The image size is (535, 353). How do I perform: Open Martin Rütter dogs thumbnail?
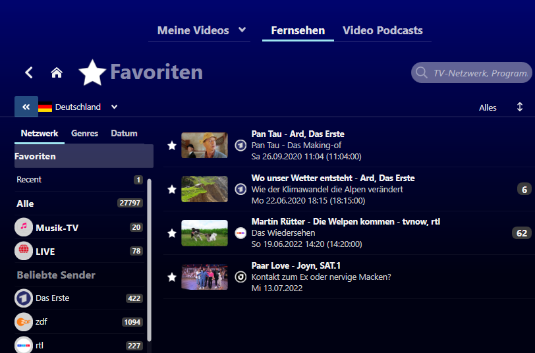(x=204, y=233)
